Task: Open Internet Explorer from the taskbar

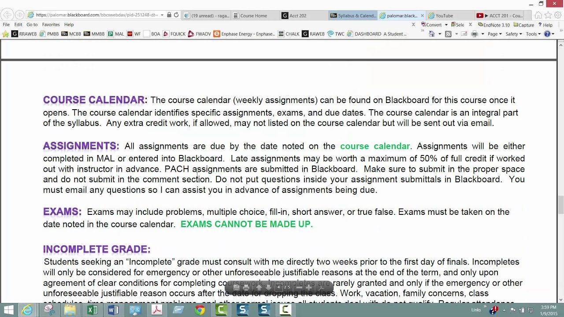Action: click(27, 310)
